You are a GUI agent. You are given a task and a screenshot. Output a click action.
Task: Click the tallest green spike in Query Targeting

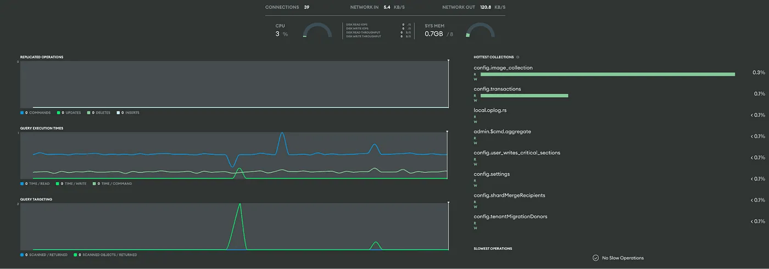pyautogui.click(x=239, y=205)
